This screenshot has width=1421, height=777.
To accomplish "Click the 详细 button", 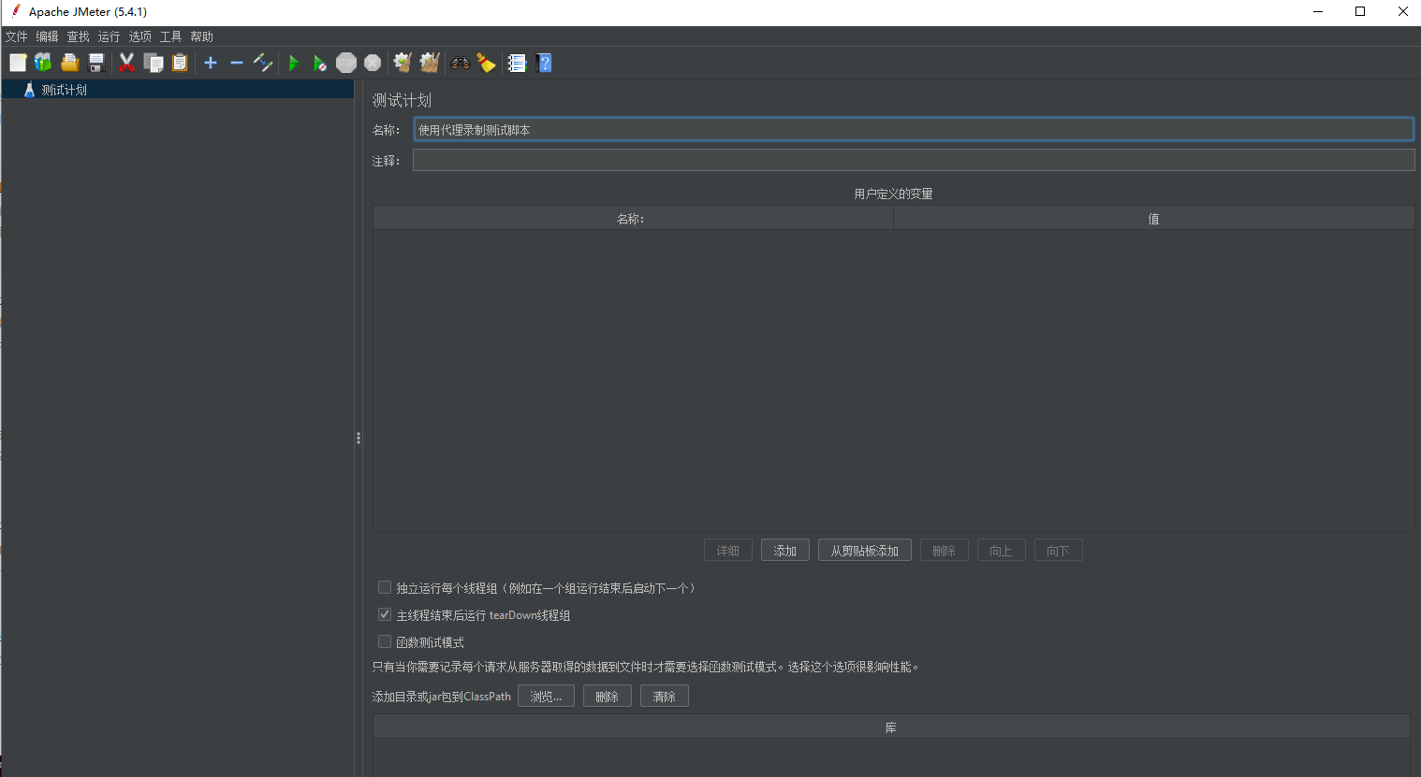I will (728, 551).
